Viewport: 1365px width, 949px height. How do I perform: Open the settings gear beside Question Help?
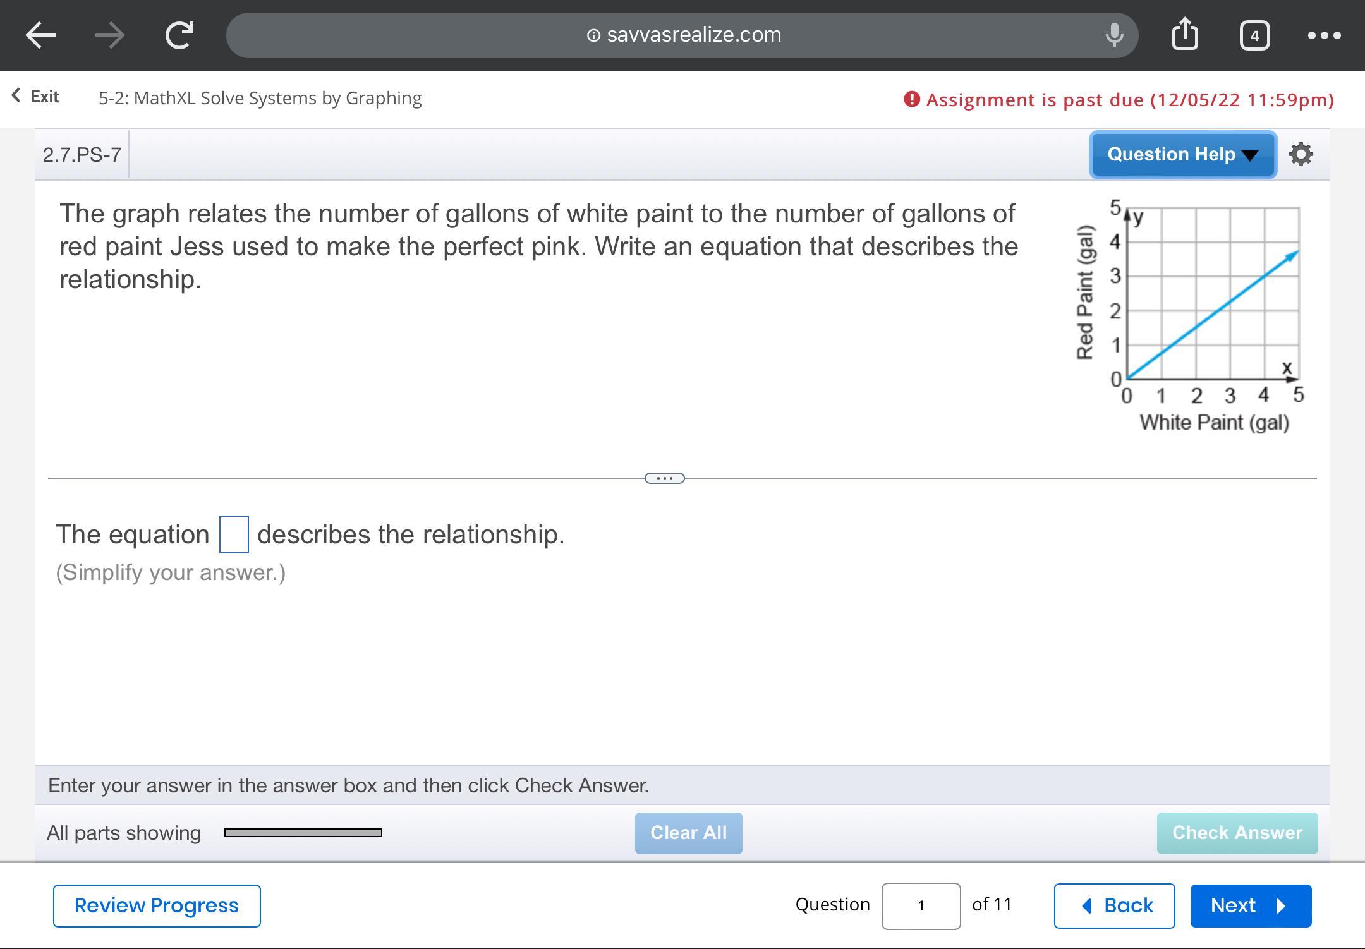[x=1301, y=155]
